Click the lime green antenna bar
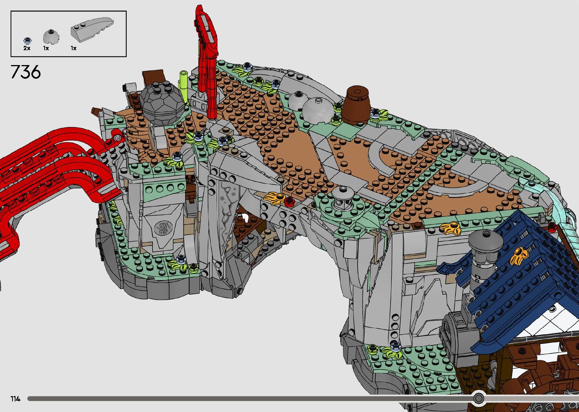 coord(184,85)
